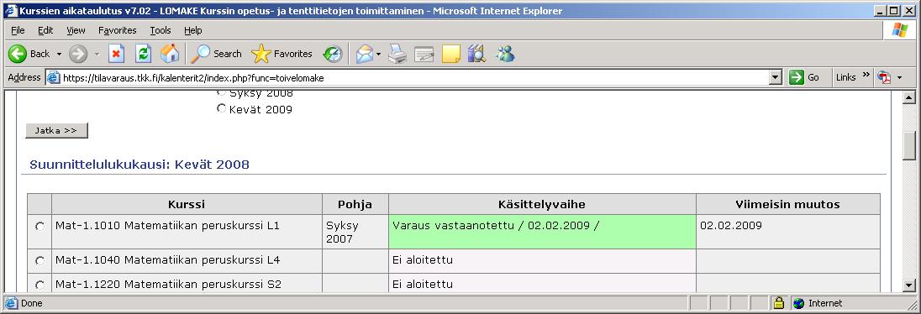
Task: Open the Forward history dropdown arrow
Action: [x=97, y=54]
